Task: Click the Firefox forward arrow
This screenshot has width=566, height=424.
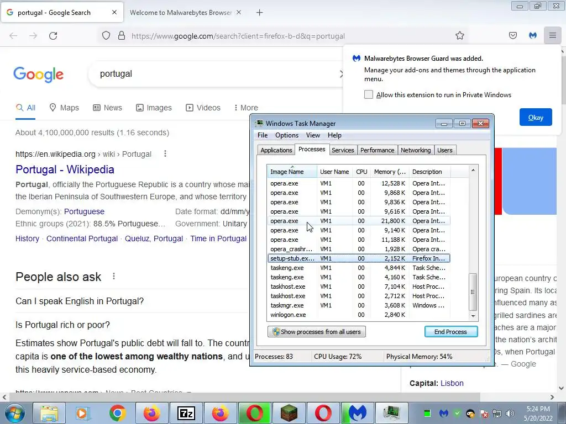Action: click(x=33, y=36)
